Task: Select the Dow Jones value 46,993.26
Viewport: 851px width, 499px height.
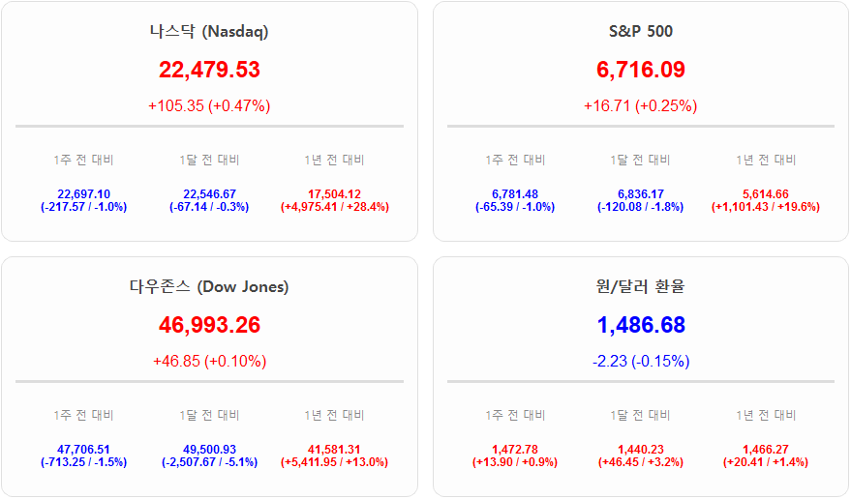Action: [x=209, y=325]
